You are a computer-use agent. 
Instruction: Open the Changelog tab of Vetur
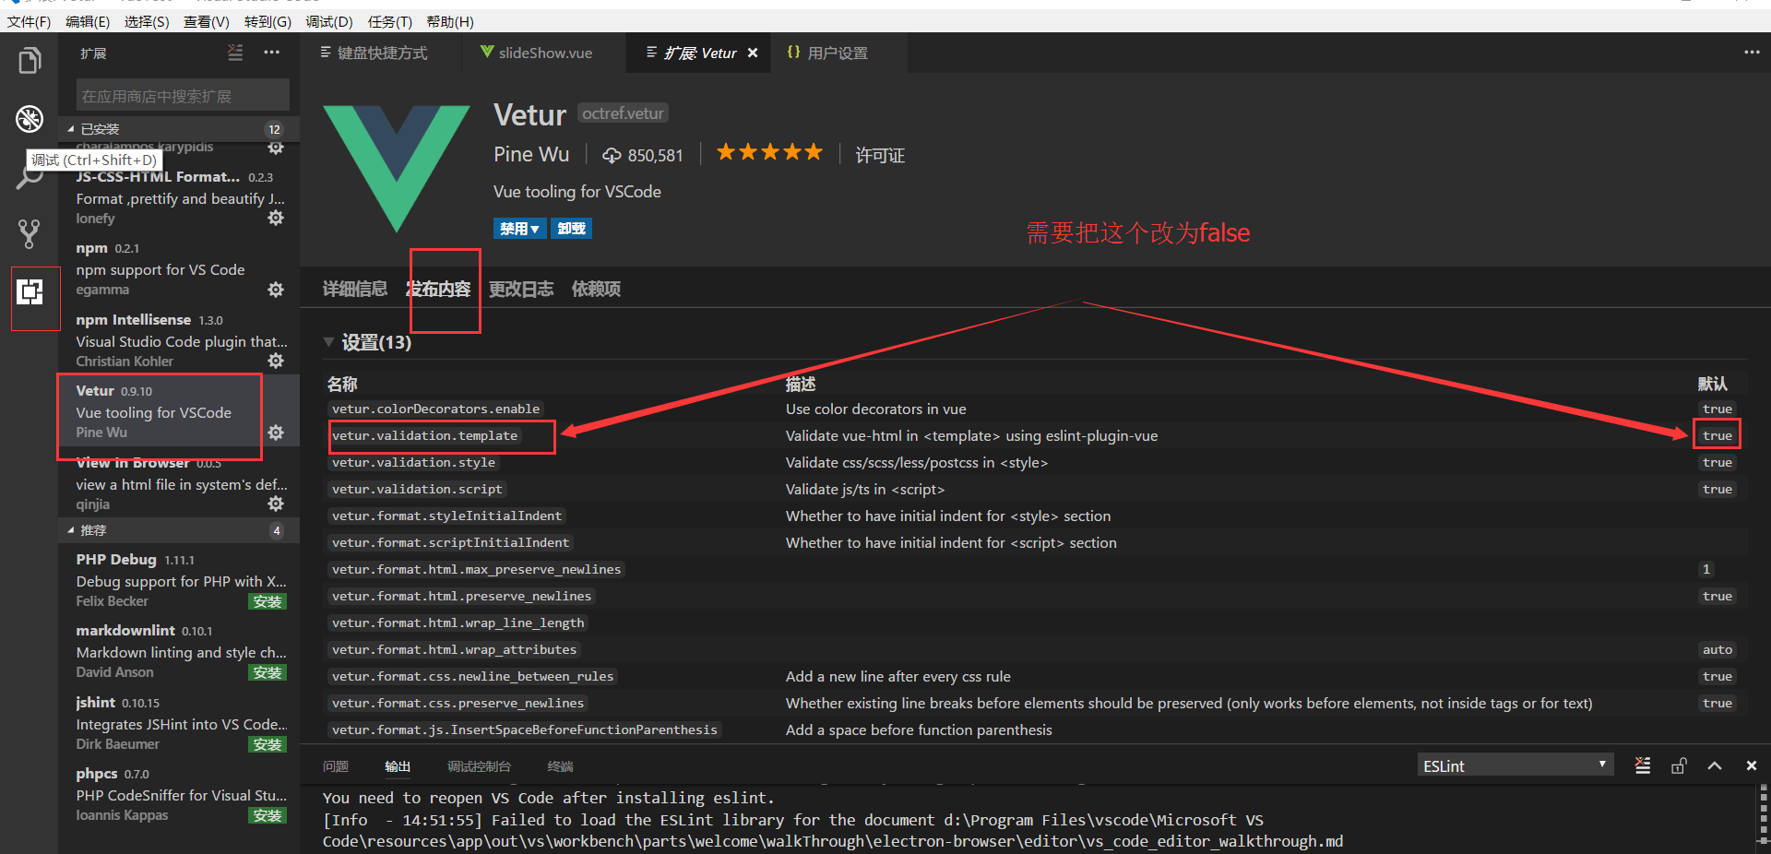pyautogui.click(x=521, y=289)
